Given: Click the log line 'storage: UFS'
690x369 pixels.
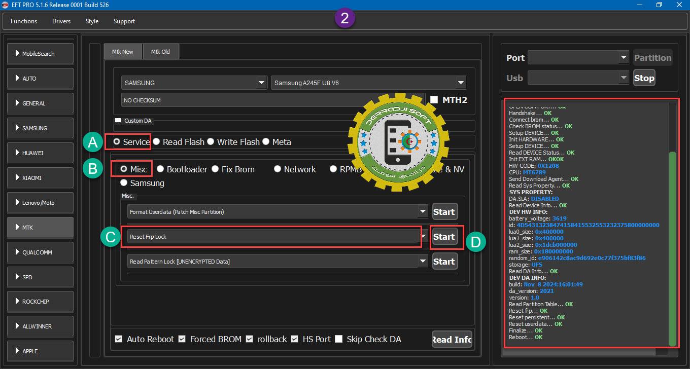Looking at the screenshot, I should (526, 265).
